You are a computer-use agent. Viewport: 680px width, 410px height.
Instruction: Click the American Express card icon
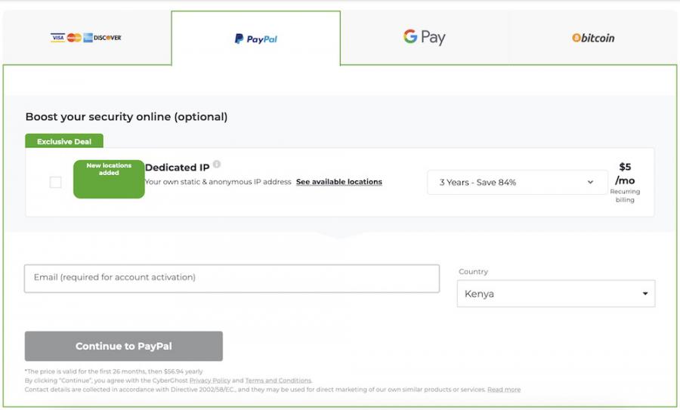88,38
